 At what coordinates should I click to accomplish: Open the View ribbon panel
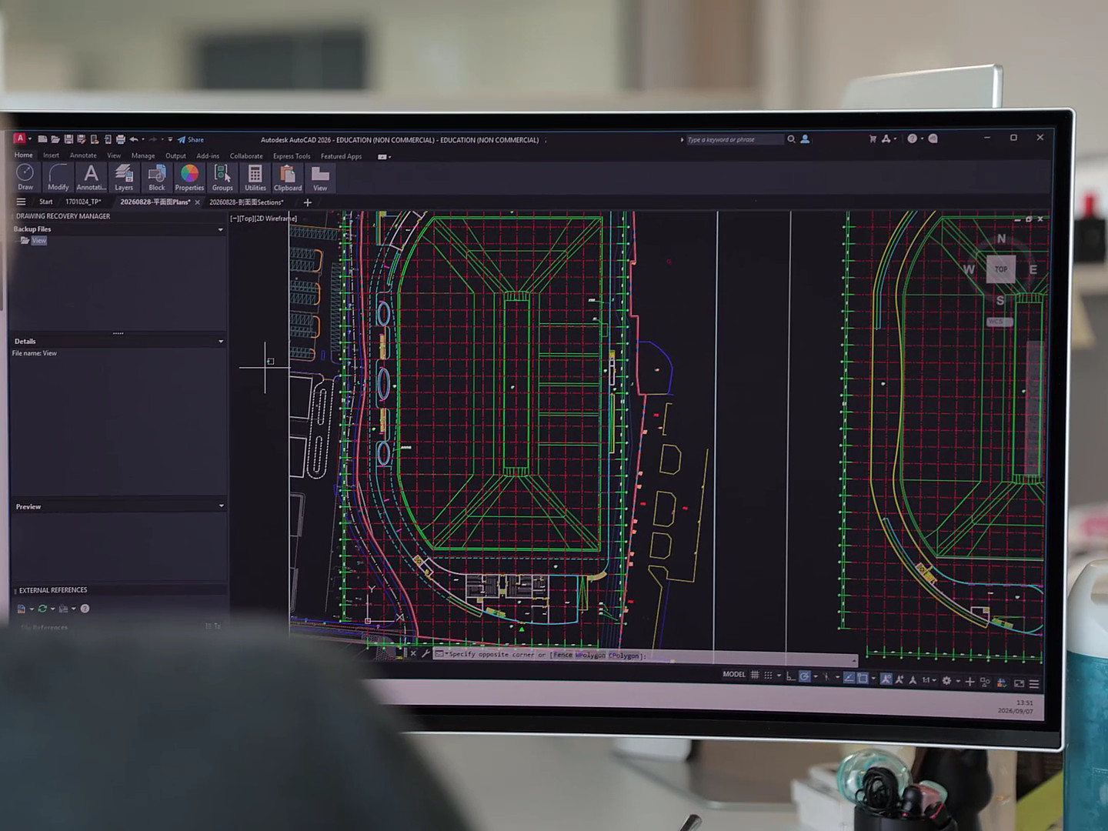tap(320, 178)
